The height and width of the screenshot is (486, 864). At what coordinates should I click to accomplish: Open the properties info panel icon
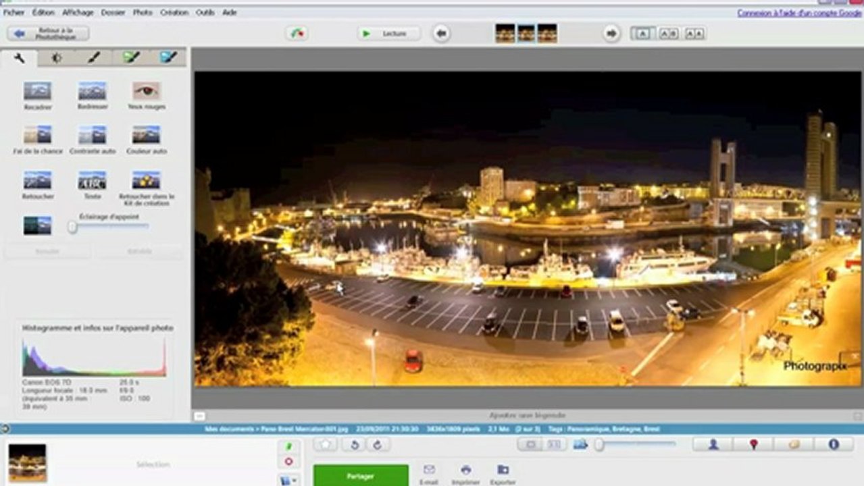point(834,444)
